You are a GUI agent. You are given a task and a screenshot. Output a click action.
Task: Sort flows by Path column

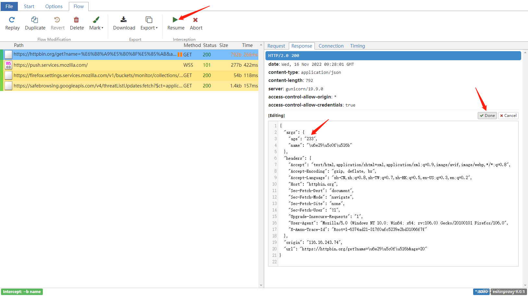[x=19, y=45]
